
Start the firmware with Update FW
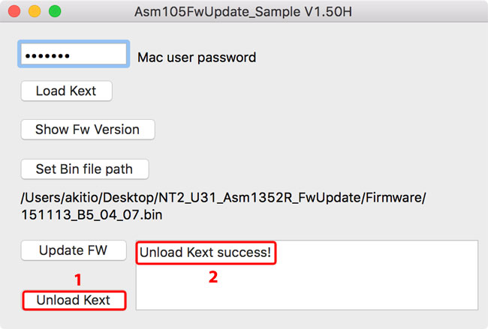pos(73,250)
